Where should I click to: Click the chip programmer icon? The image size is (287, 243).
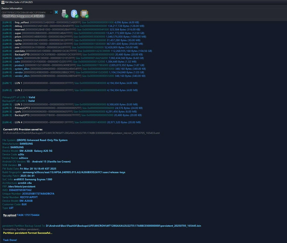click(x=84, y=14)
